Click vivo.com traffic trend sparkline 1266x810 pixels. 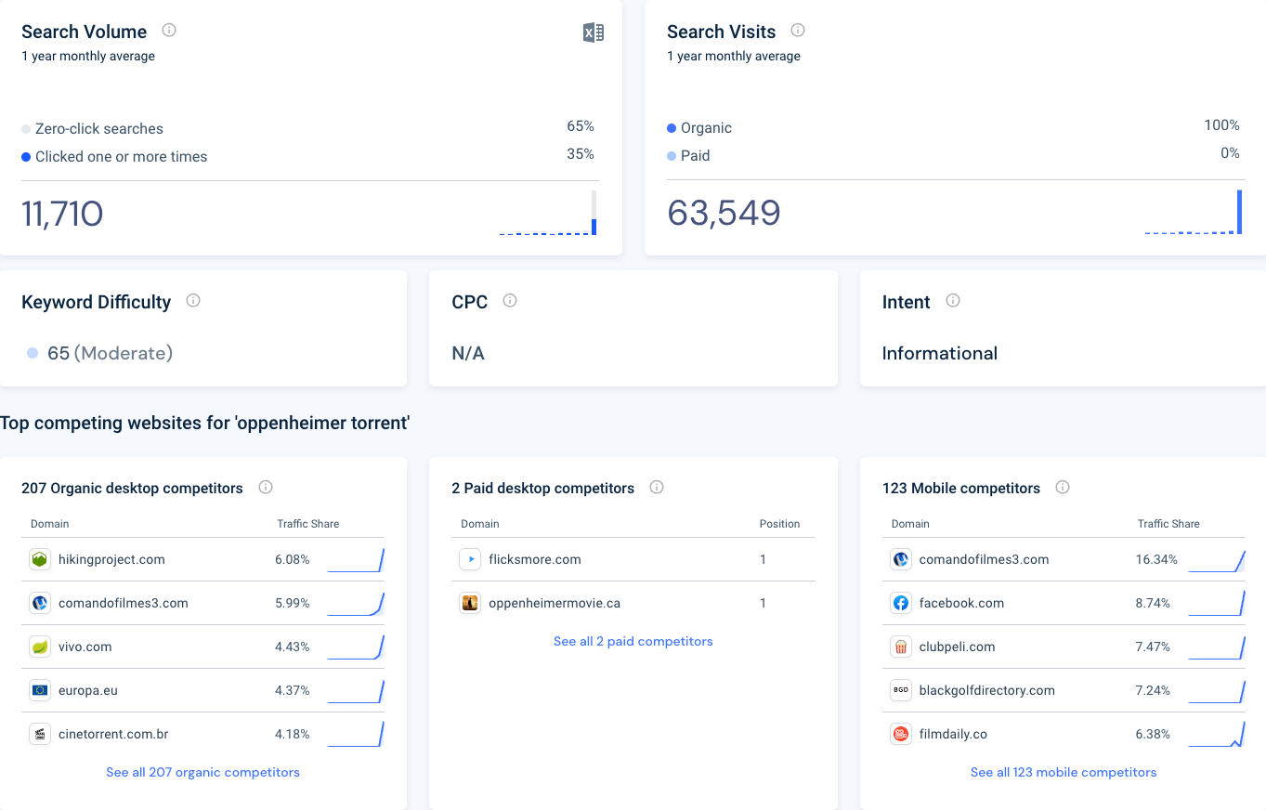[x=356, y=647]
